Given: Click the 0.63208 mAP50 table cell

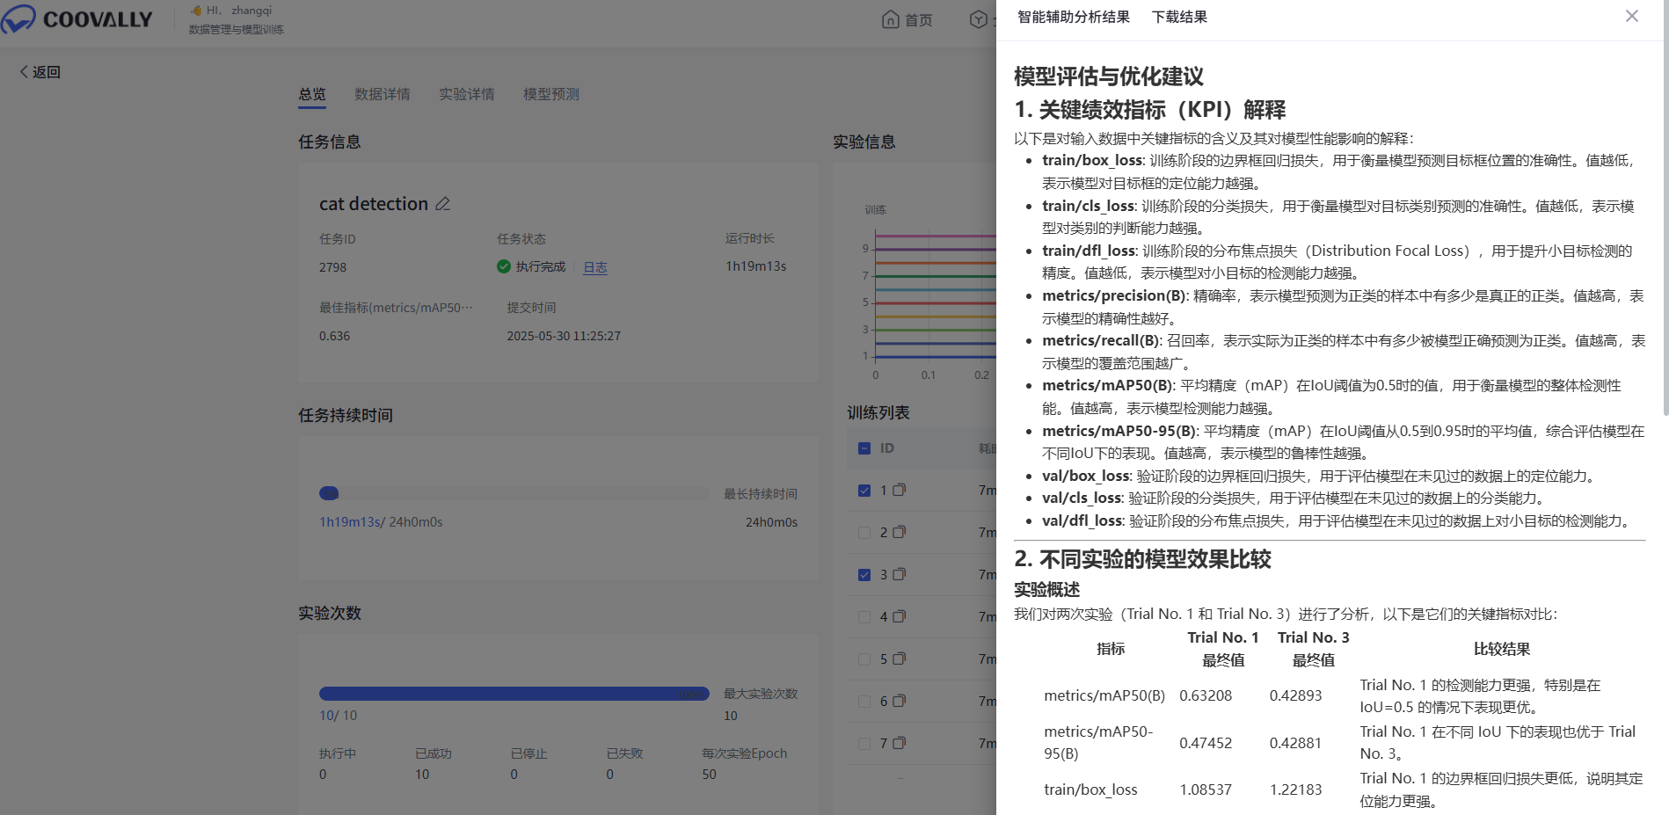Looking at the screenshot, I should 1206,695.
